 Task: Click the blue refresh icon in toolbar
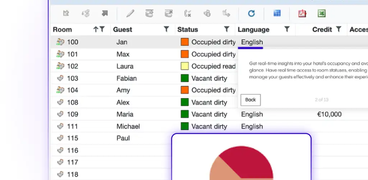pos(251,14)
